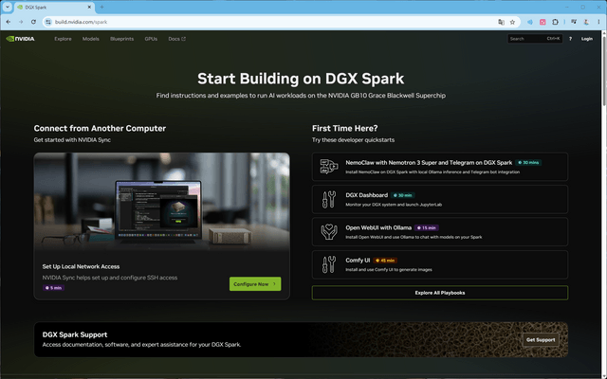
Task: Open the Chrome three-dot menu
Action: (598, 22)
